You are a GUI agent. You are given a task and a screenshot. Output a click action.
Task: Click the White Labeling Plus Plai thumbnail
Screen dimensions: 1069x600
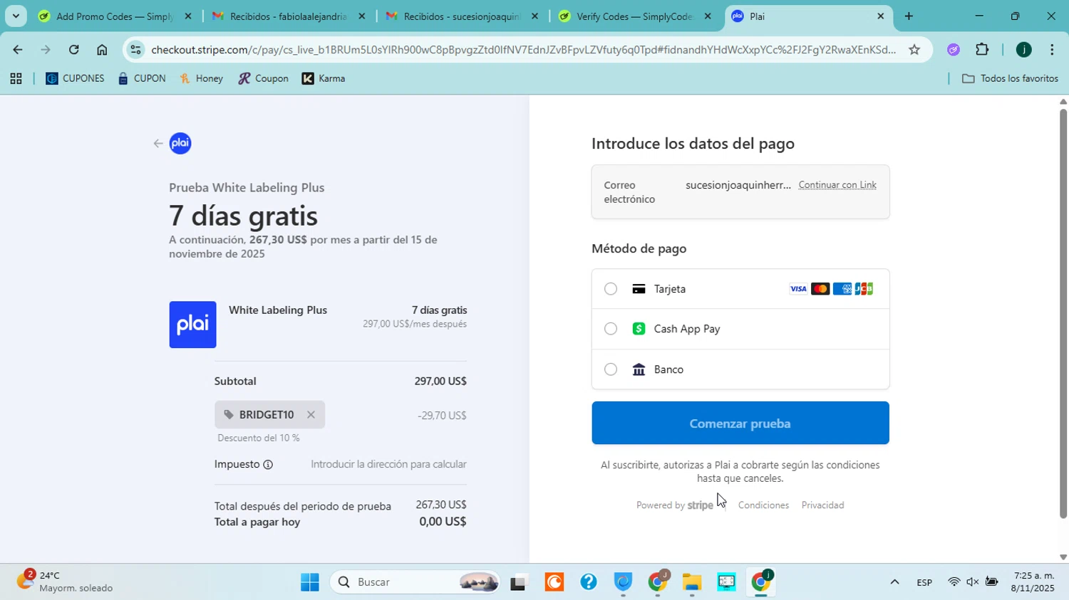pos(192,325)
